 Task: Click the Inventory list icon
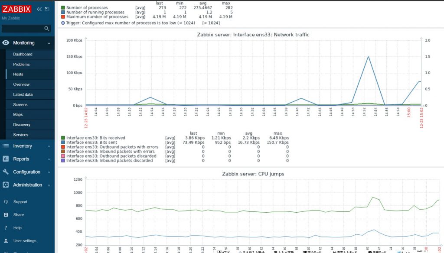coord(6,146)
